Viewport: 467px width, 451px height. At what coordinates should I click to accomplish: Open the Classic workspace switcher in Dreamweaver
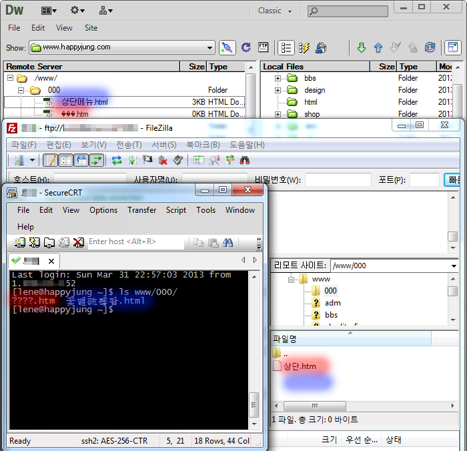[275, 11]
